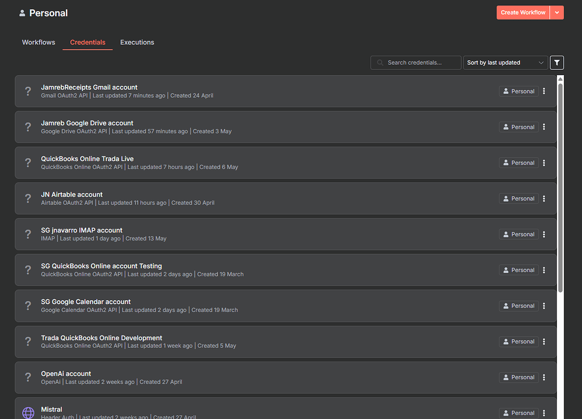The image size is (582, 419).
Task: Click the Create Workflow button
Action: pyautogui.click(x=522, y=12)
